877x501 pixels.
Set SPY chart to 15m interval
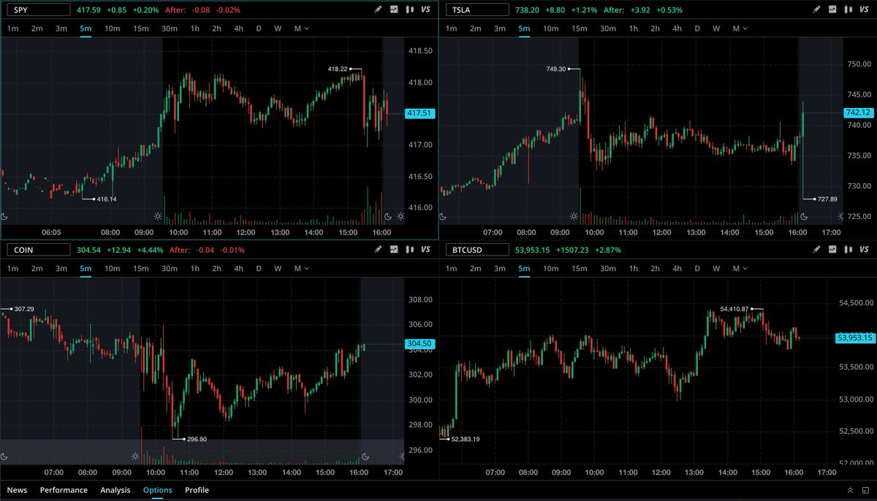(140, 28)
